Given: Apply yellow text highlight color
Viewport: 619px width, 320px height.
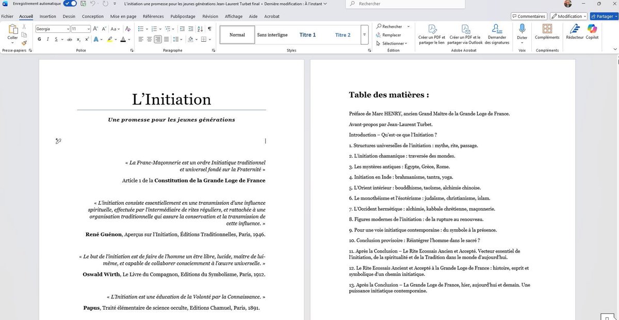Looking at the screenshot, I should tap(110, 39).
